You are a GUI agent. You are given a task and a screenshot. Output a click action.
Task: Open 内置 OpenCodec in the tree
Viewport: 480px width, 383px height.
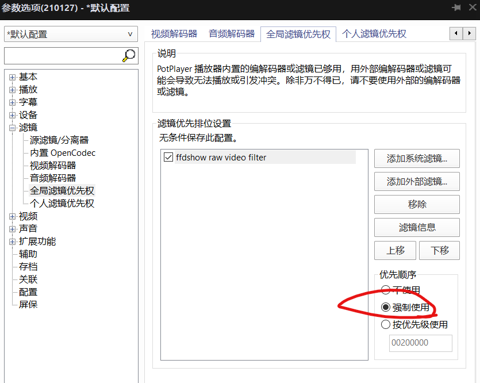63,153
